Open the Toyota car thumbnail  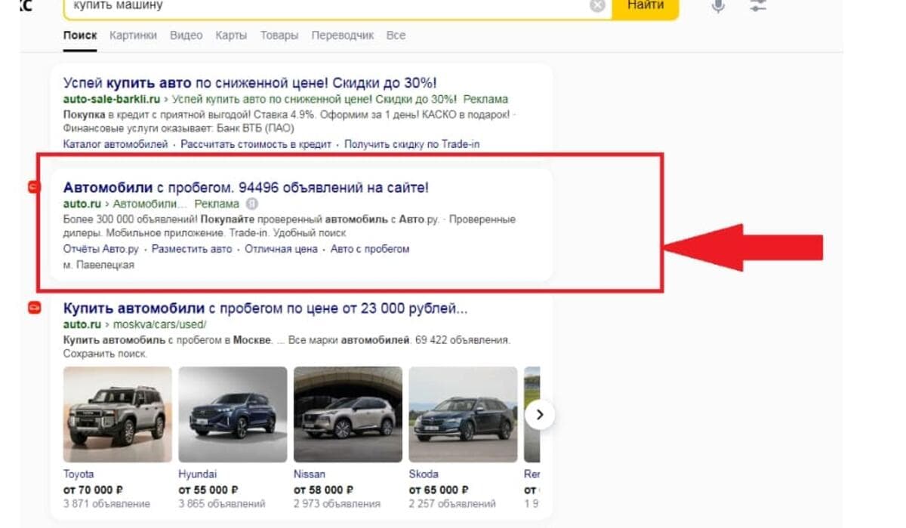(118, 414)
